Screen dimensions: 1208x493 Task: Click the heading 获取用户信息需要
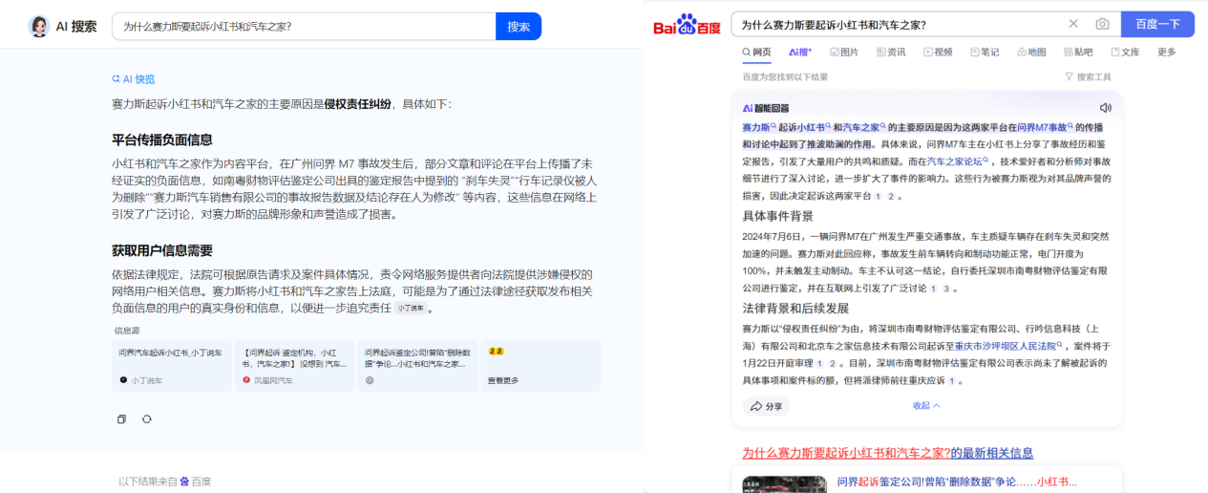coord(162,250)
